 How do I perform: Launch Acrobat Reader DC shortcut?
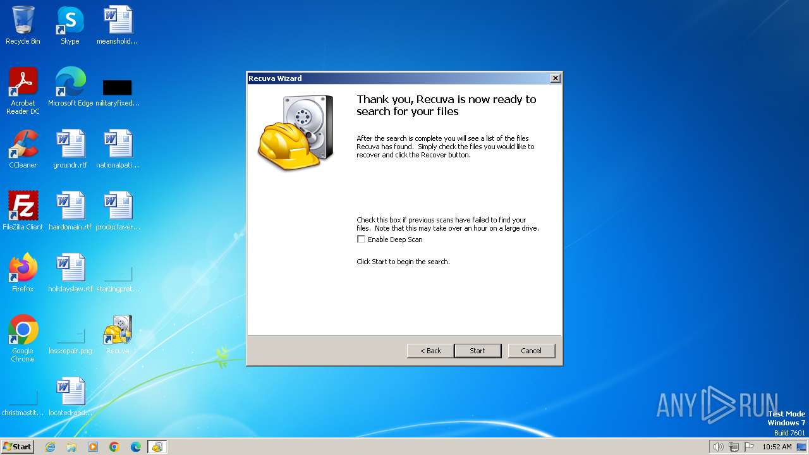[23, 91]
